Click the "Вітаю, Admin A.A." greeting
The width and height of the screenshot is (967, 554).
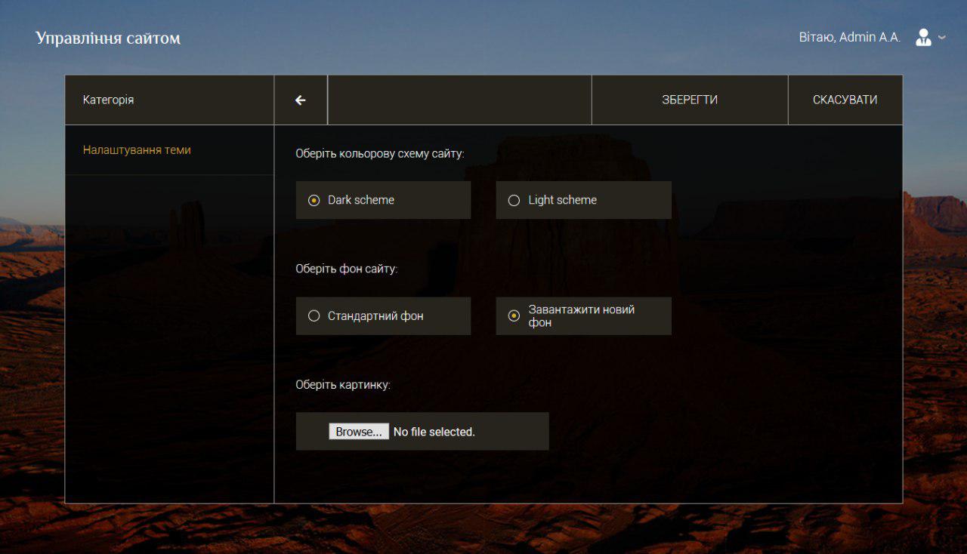coord(849,37)
